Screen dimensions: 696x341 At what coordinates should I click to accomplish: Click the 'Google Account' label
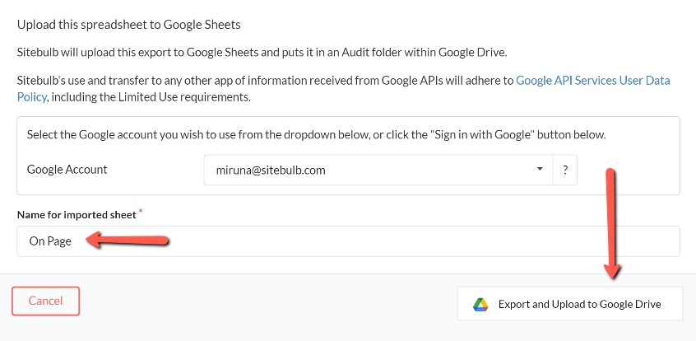click(67, 170)
